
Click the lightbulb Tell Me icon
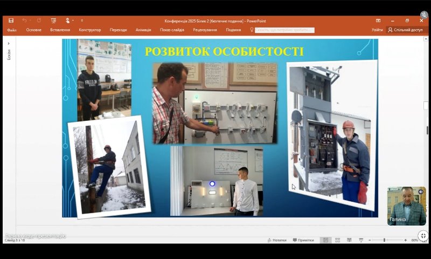coord(252,30)
